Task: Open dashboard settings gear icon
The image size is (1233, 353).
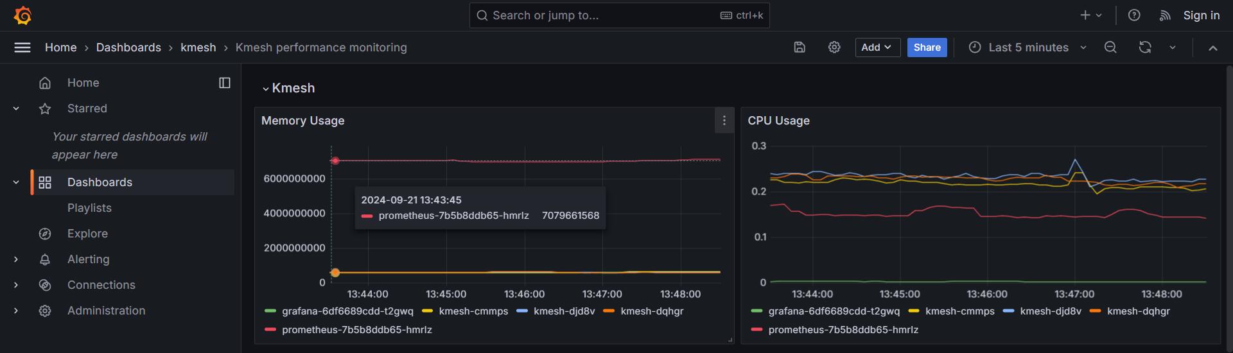Action: pyautogui.click(x=834, y=47)
